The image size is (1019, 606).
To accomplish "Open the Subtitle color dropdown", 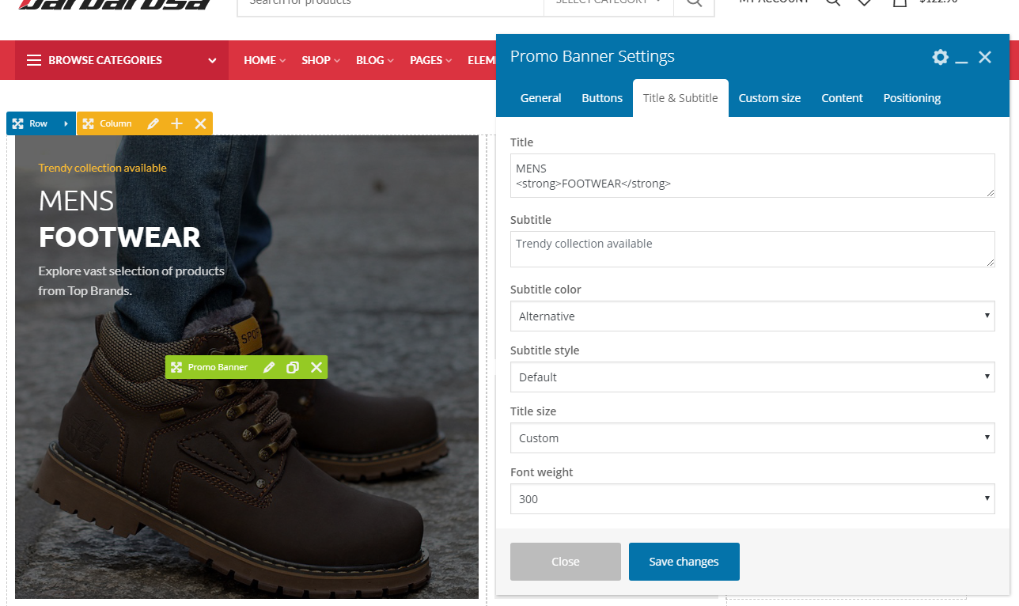I will tap(752, 316).
